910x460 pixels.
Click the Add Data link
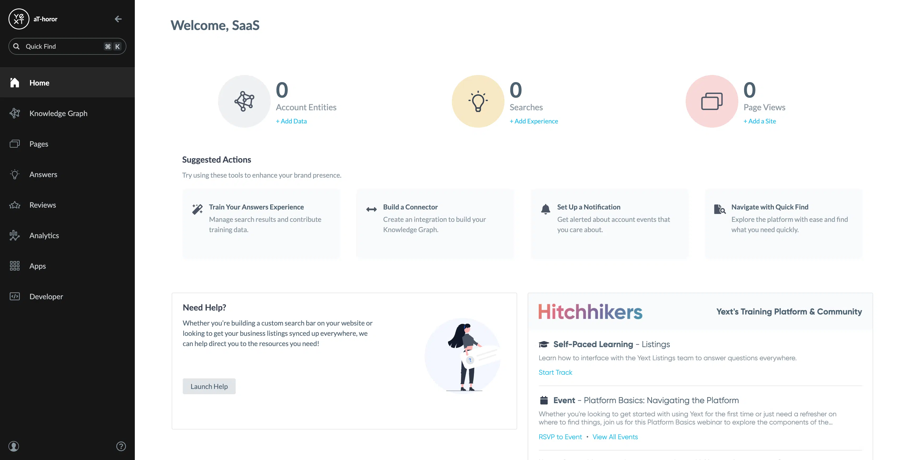(291, 121)
